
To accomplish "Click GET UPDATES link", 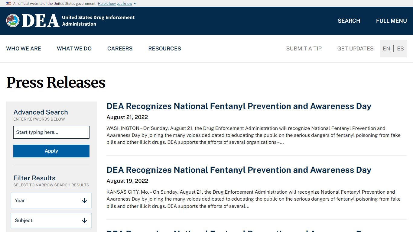I will [x=355, y=49].
